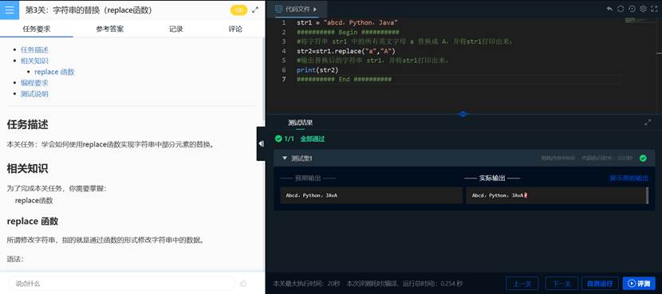Switch to the 记录 tab
This screenshot has height=294, width=662.
click(176, 29)
